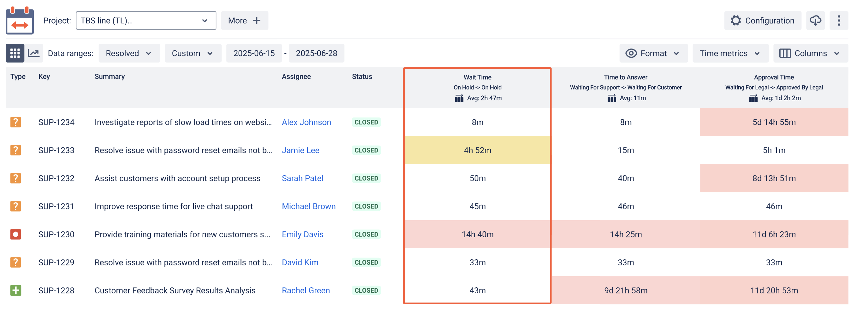The image size is (851, 310).
Task: Click the calendar icon under Wait Time average
Action: (459, 98)
